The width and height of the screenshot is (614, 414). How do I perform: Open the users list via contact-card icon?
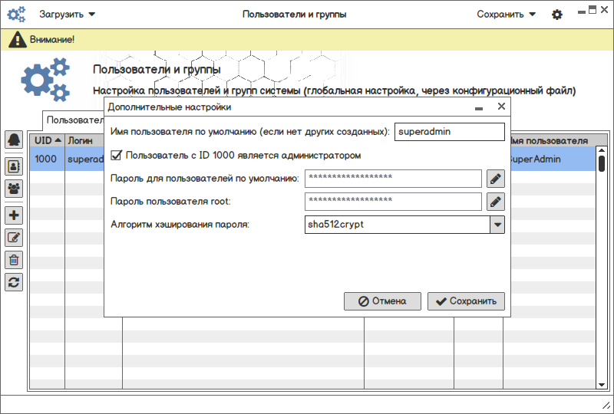pos(14,165)
